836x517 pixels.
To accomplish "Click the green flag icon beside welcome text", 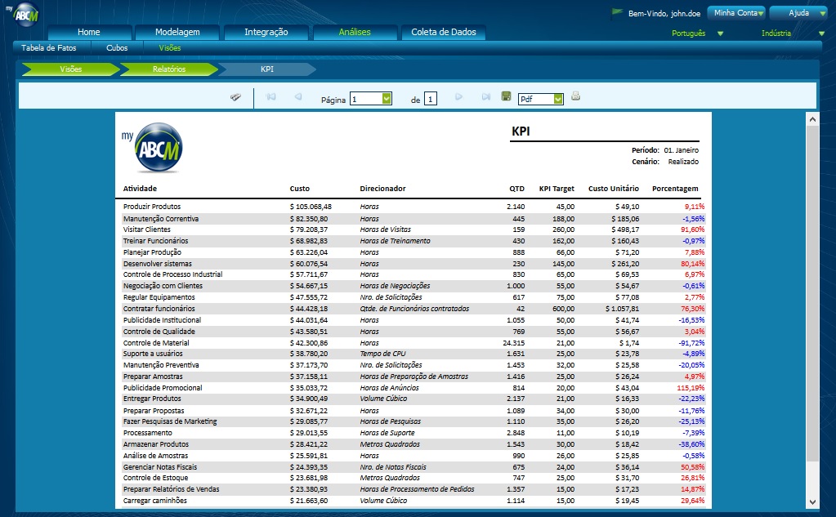I will tap(618, 13).
